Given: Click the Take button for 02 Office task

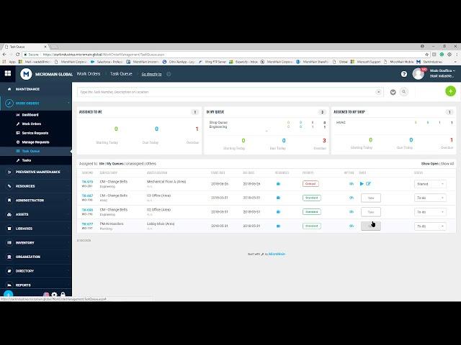Looking at the screenshot, I should [x=371, y=212].
